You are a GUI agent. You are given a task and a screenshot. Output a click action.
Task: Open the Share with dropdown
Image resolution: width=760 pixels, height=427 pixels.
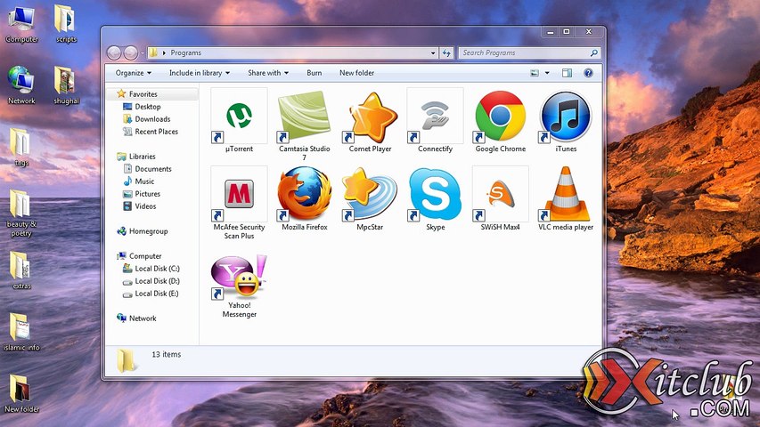click(268, 73)
